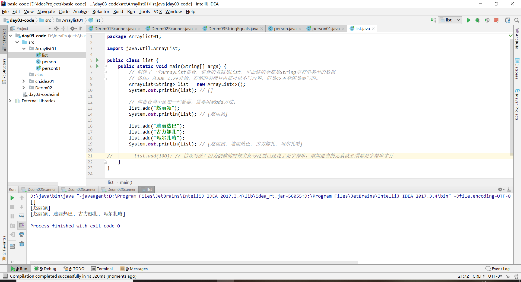521x282 pixels.
Task: Run 'list' with coverage from the toolbar
Action: (487, 20)
